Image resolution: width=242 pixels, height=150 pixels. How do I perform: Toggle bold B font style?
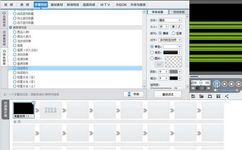pos(173,27)
